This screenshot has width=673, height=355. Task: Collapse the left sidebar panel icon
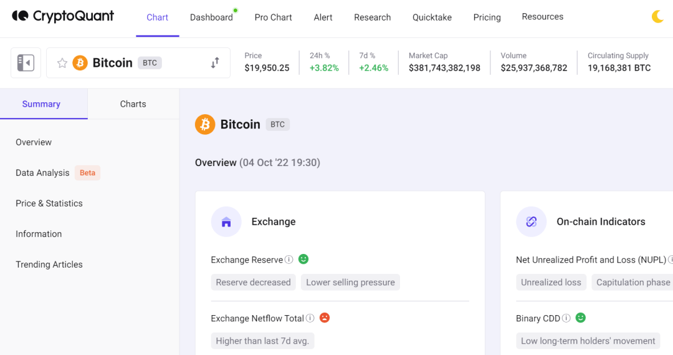[x=26, y=63]
